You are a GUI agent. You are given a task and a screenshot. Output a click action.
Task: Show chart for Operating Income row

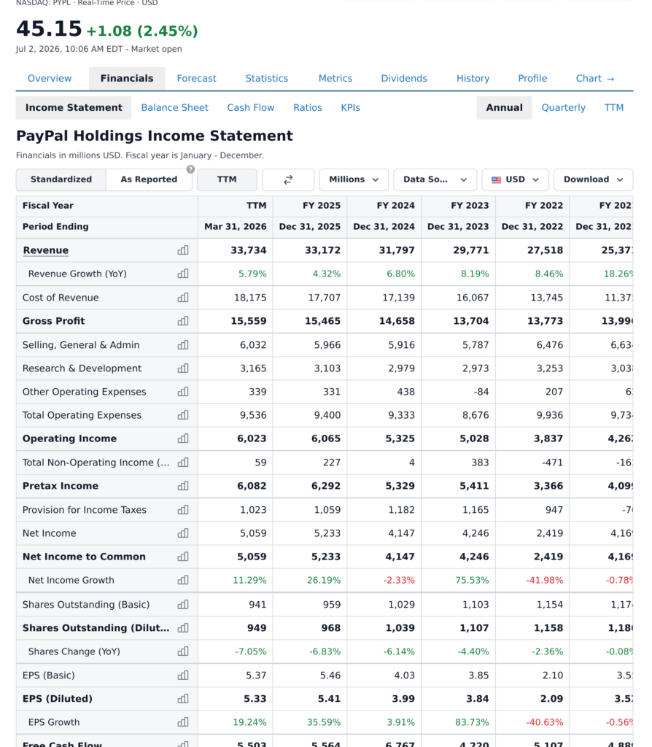pyautogui.click(x=183, y=438)
